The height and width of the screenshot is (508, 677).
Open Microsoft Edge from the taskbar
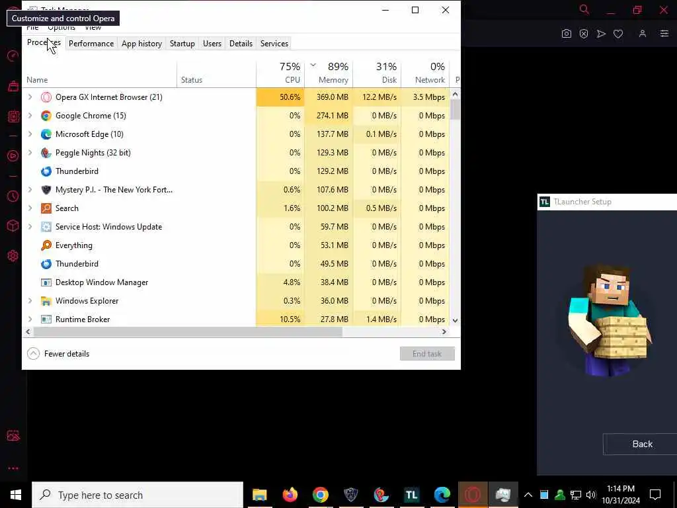coord(442,495)
